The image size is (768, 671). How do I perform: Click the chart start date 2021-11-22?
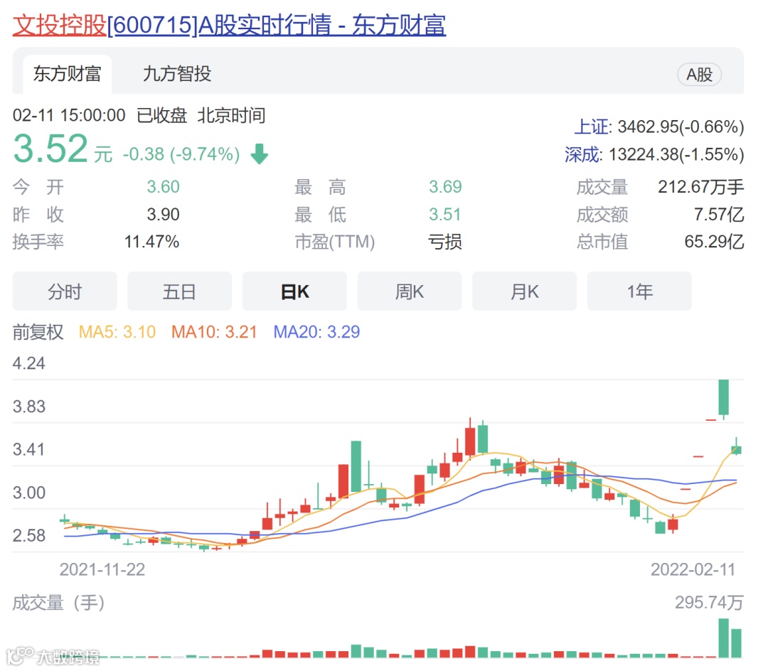tap(102, 569)
